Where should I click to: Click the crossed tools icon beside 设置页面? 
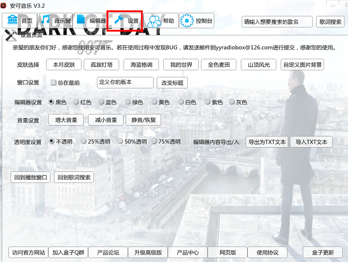[x=11, y=35]
